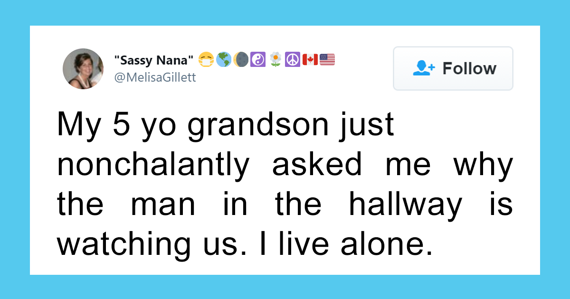Image resolution: width=570 pixels, height=299 pixels.
Task: Click the Canadian flag emoji
Action: (x=310, y=60)
